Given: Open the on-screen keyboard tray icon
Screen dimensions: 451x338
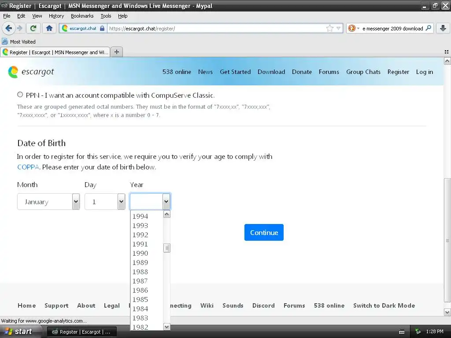Looking at the screenshot, I should point(402,332).
